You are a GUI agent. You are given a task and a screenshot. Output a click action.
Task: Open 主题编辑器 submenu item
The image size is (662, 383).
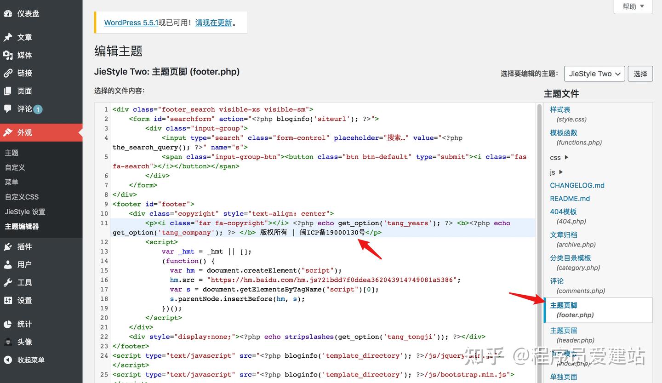22,226
